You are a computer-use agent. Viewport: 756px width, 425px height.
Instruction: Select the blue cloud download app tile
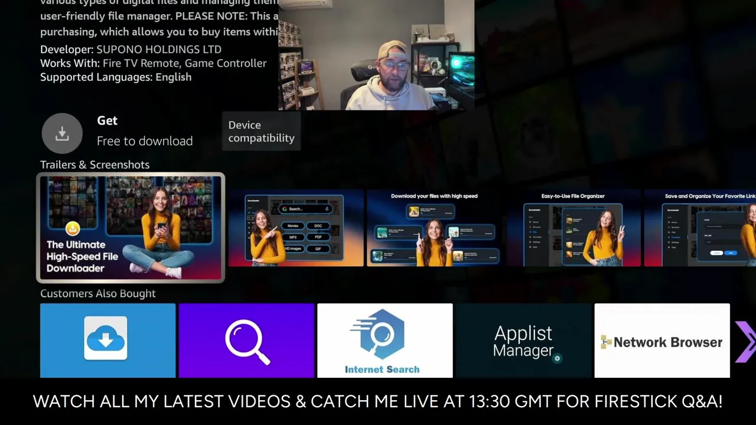coord(107,341)
